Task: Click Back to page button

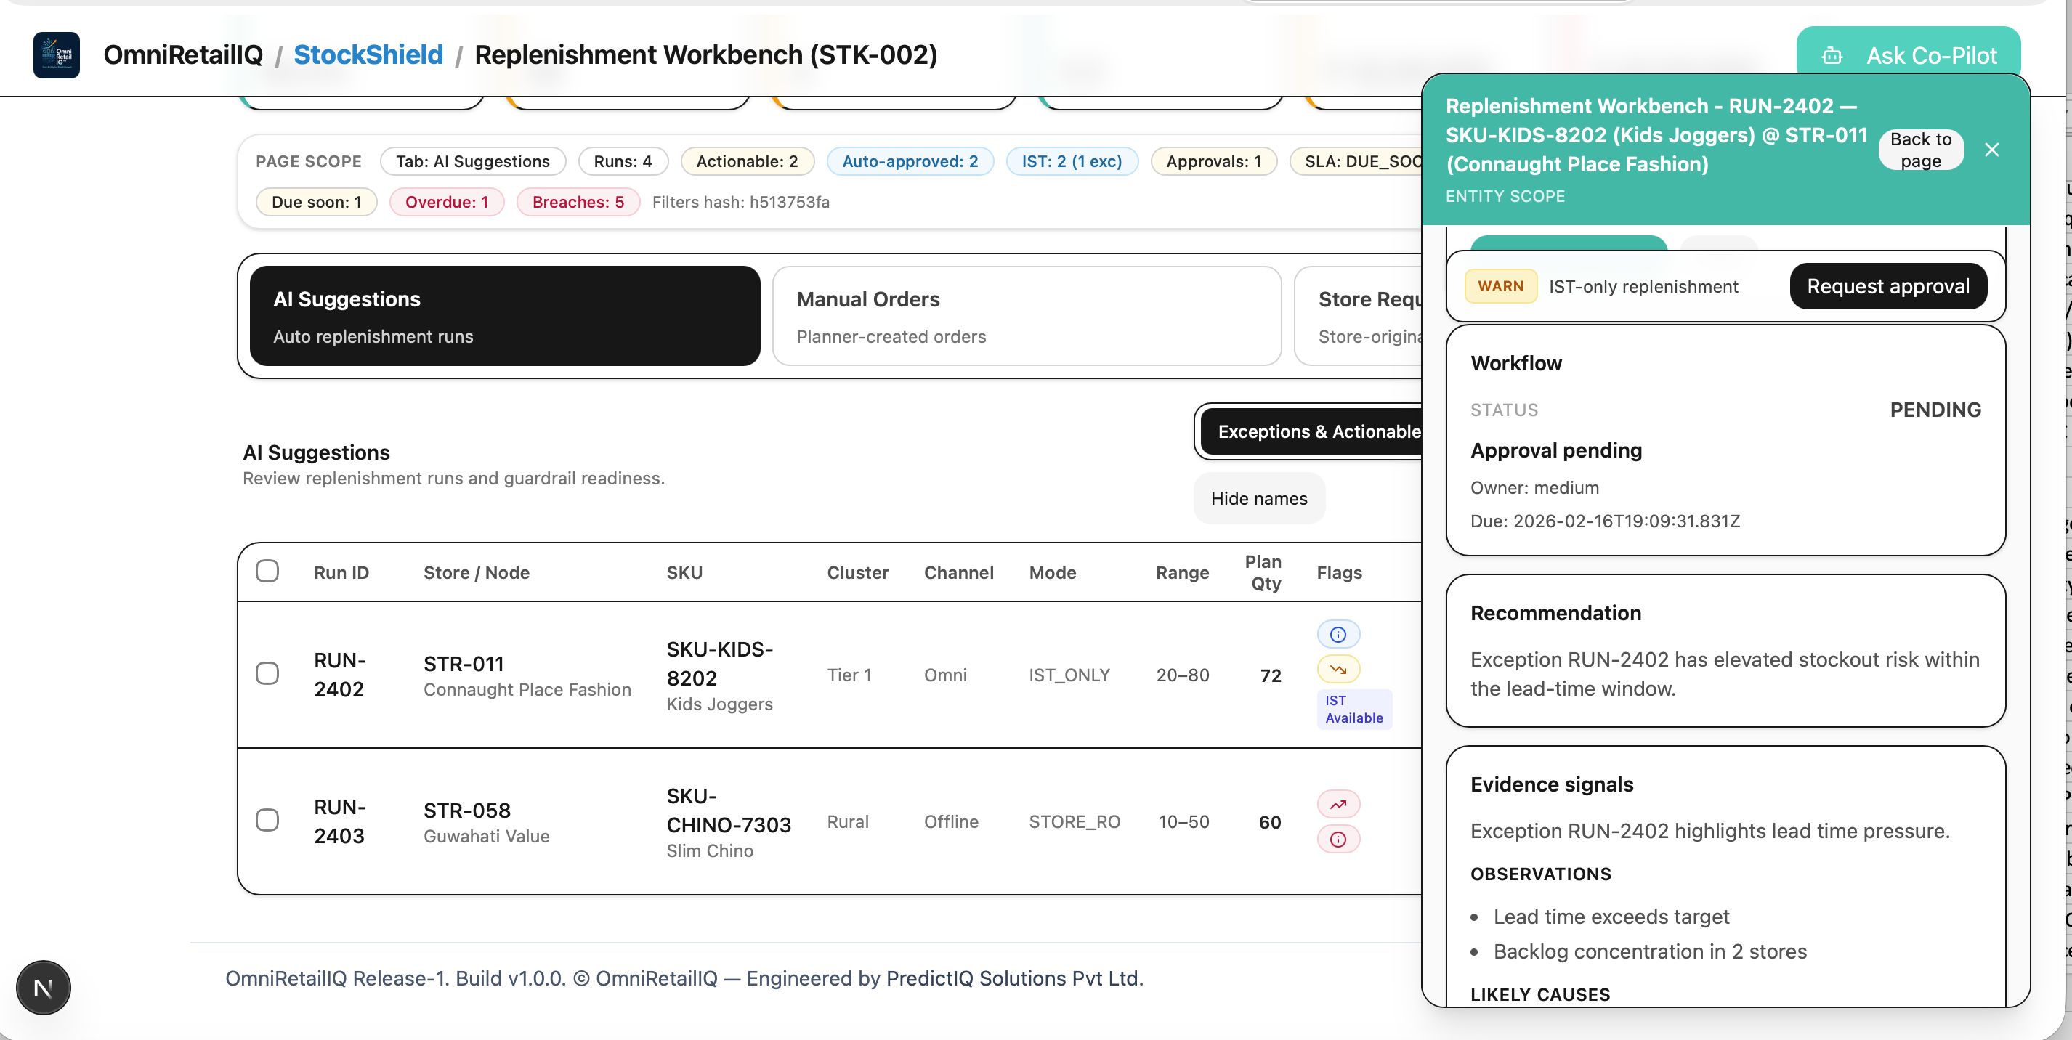Action: click(x=1921, y=150)
